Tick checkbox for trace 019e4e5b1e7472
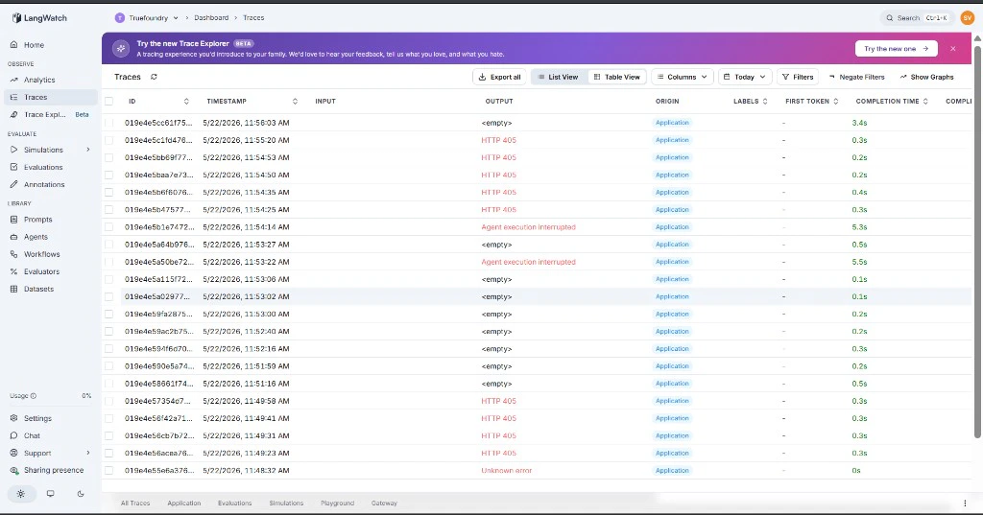983x515 pixels. coord(109,226)
